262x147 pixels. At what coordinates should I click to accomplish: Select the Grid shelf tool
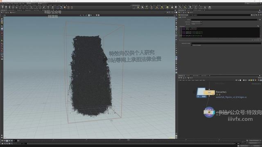16,7
